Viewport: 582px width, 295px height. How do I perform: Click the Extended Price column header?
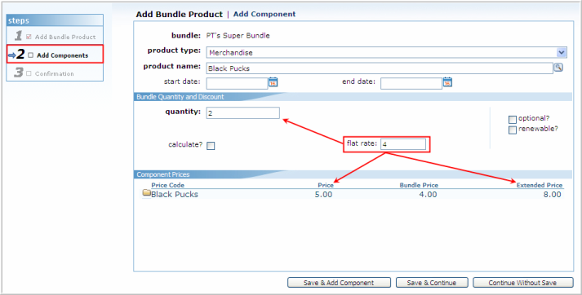click(x=540, y=185)
